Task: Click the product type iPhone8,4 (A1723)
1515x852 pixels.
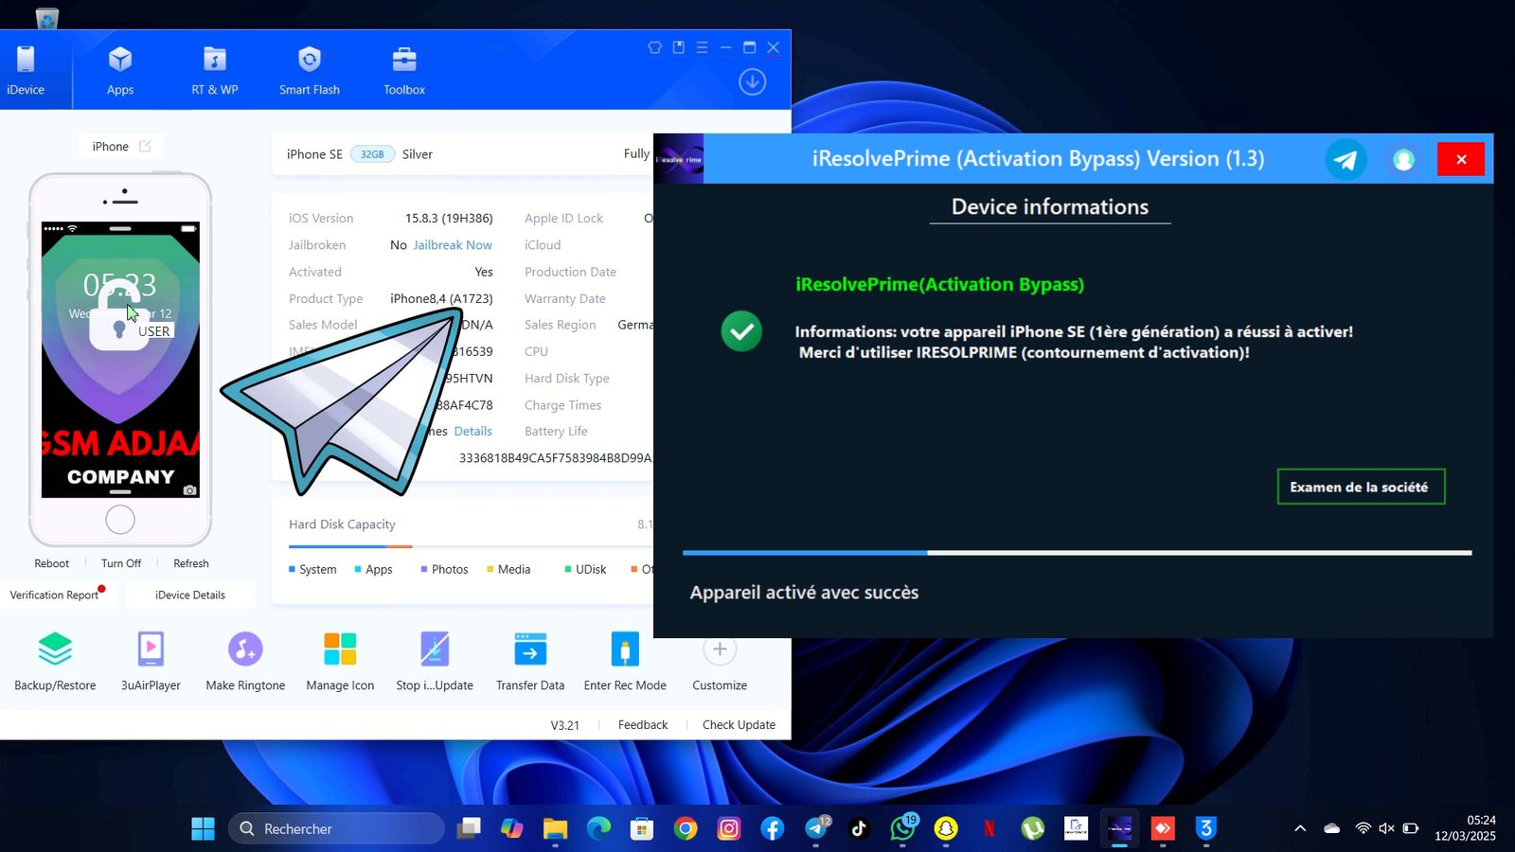Action: [x=441, y=298]
